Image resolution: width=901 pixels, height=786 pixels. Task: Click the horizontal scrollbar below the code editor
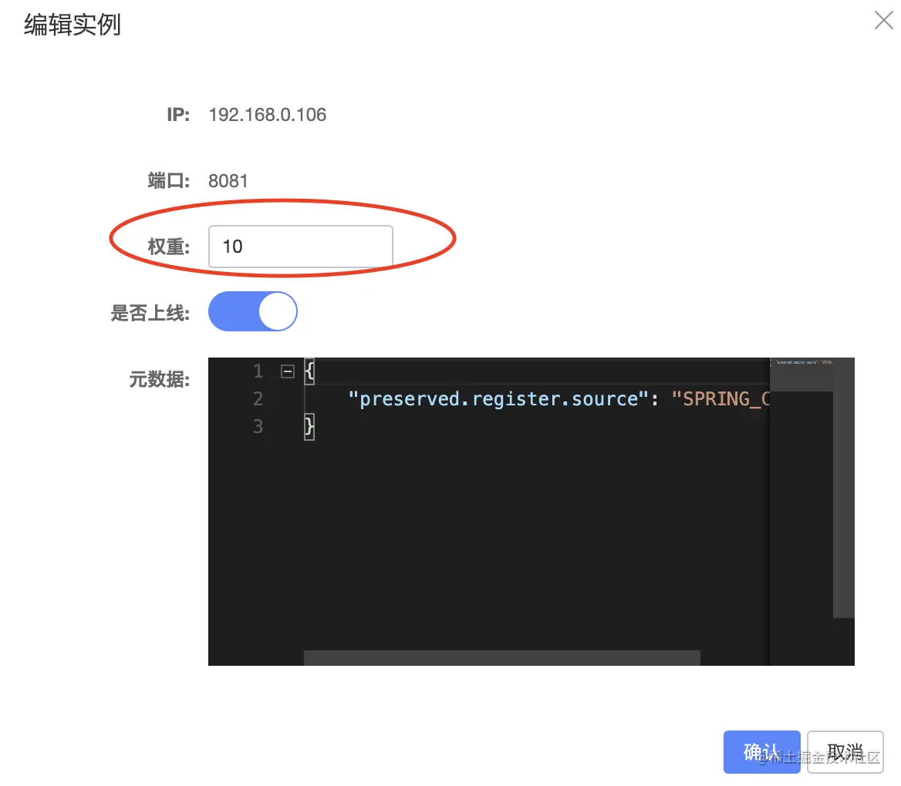tap(501, 657)
